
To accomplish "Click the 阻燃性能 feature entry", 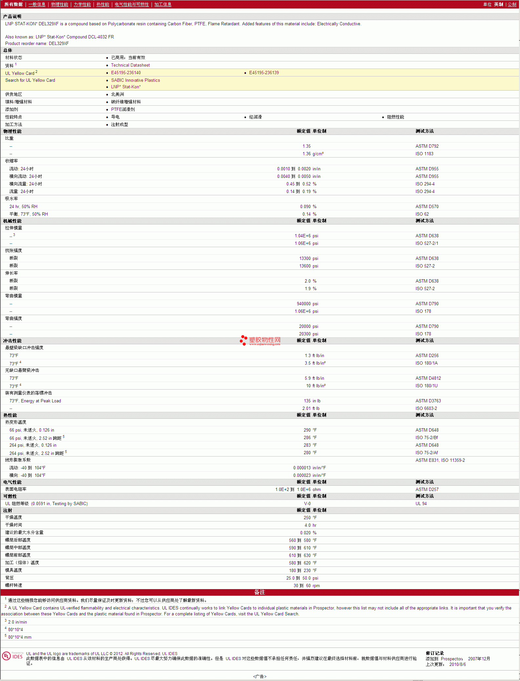I will pyautogui.click(x=395, y=117).
